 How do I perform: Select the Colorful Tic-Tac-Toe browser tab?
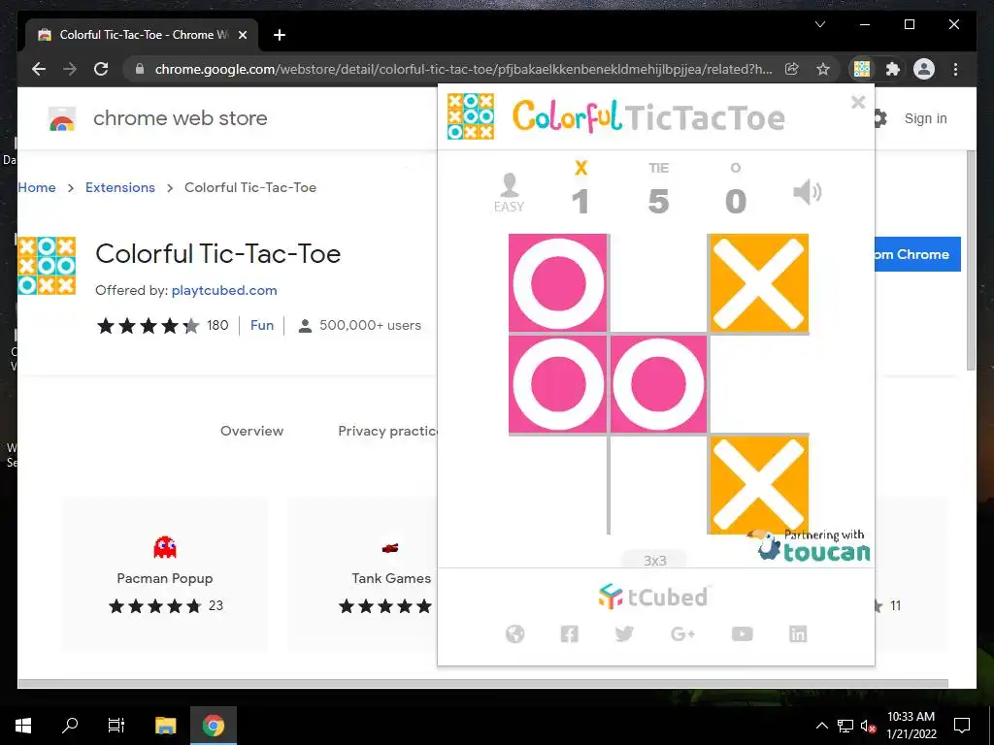[142, 35]
